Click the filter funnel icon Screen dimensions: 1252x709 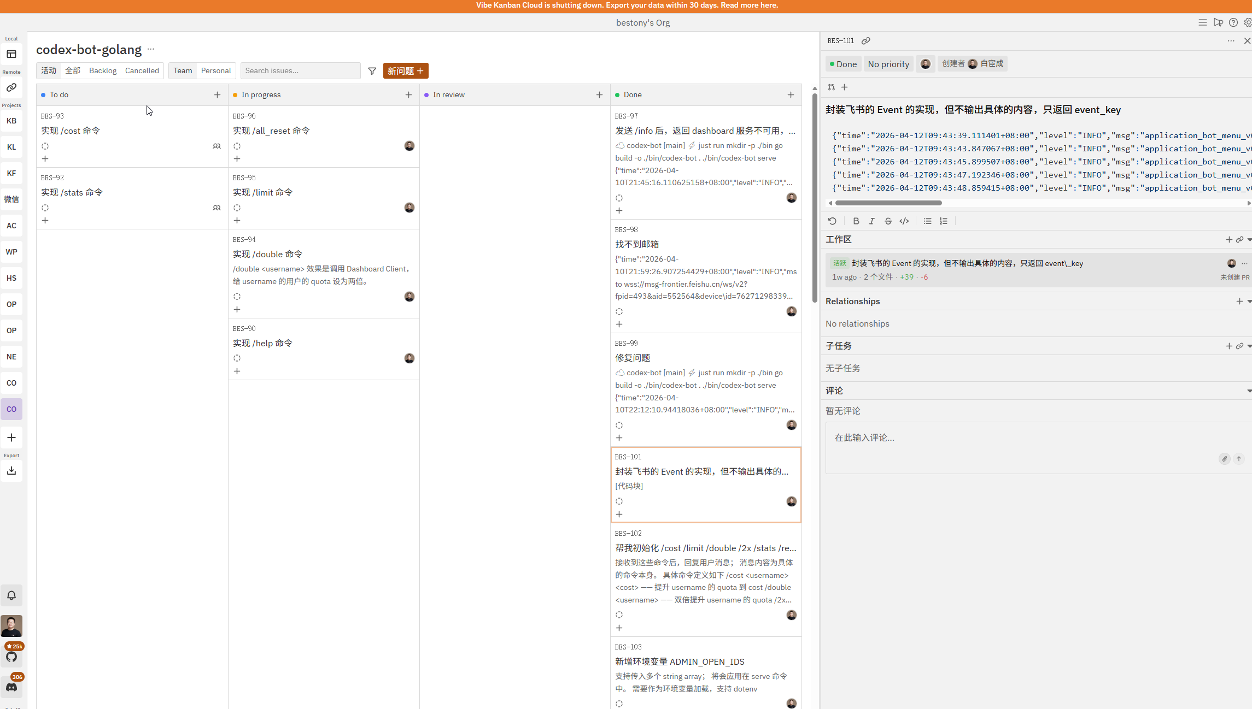(x=372, y=71)
